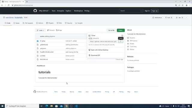This screenshot has width=192, height=108.
Task: Click the Sign up button
Action: 155,11
